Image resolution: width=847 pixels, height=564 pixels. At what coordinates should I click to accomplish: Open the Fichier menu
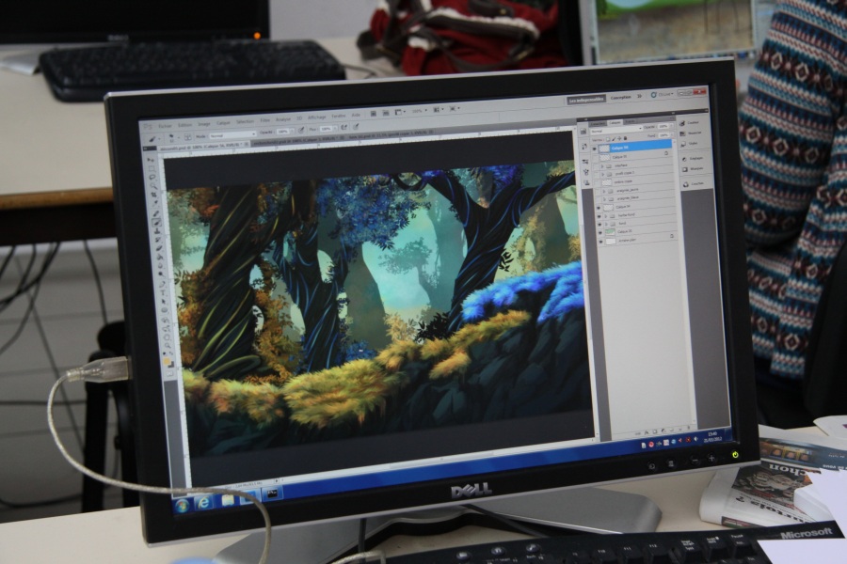(166, 124)
